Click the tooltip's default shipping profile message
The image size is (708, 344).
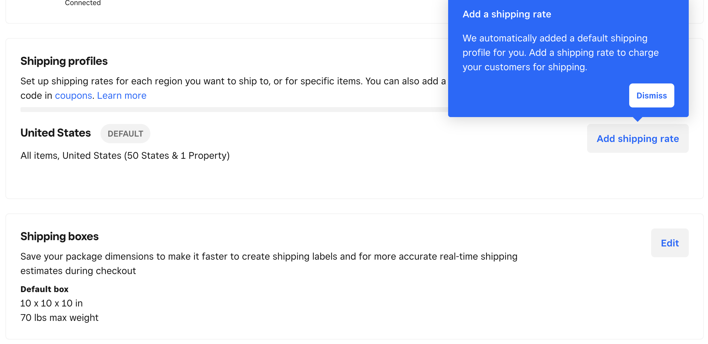click(x=560, y=53)
